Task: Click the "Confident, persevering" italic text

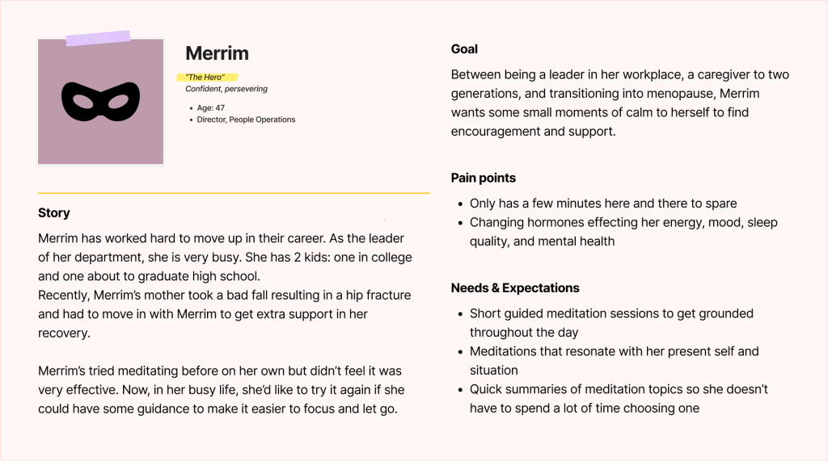Action: click(226, 89)
